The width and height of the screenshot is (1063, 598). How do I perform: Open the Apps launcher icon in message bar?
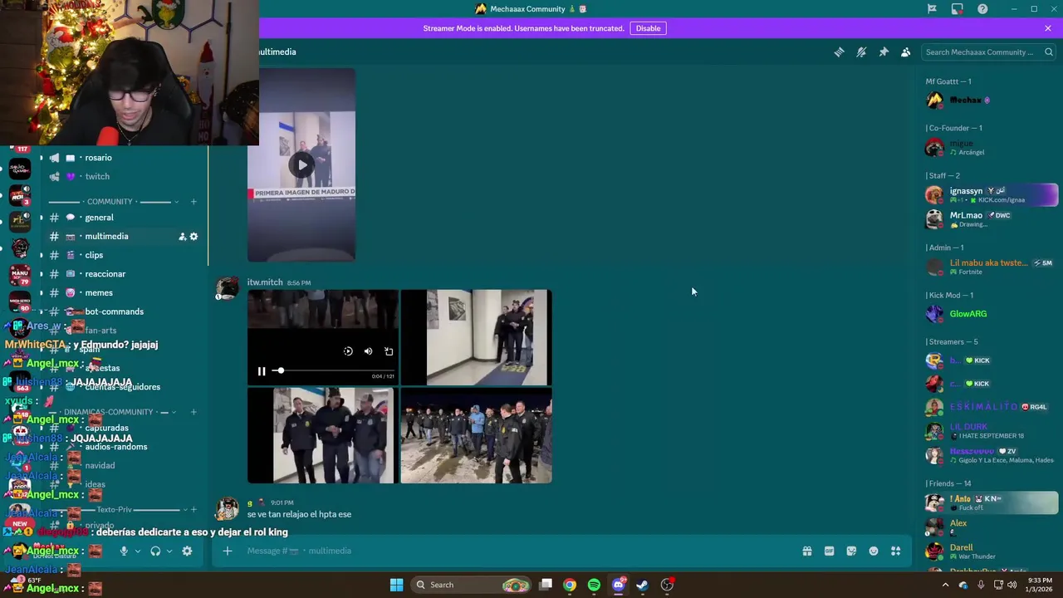click(x=895, y=551)
